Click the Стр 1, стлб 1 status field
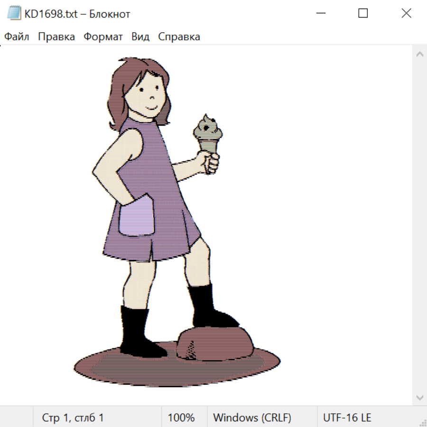Screen dimensions: 427x427 pyautogui.click(x=73, y=418)
